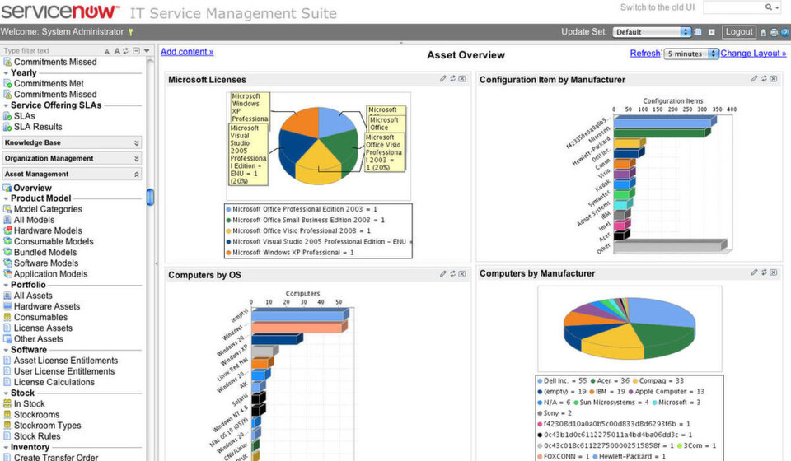Refresh the Configuration Item by Manufacturer widget
This screenshot has height=461, width=791.
pos(765,78)
